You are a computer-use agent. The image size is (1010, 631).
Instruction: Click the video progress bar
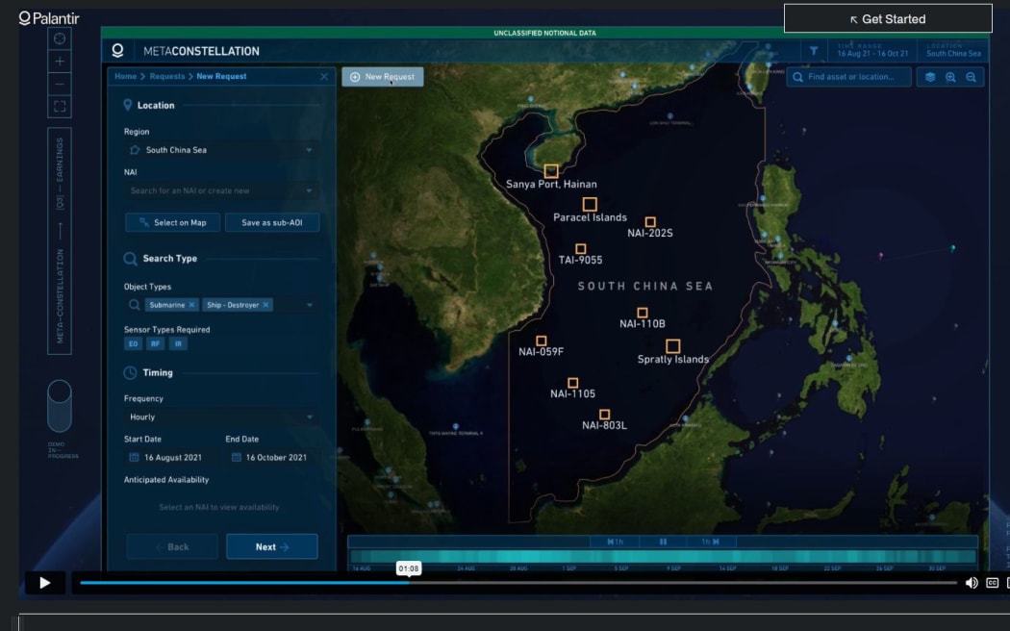click(518, 583)
